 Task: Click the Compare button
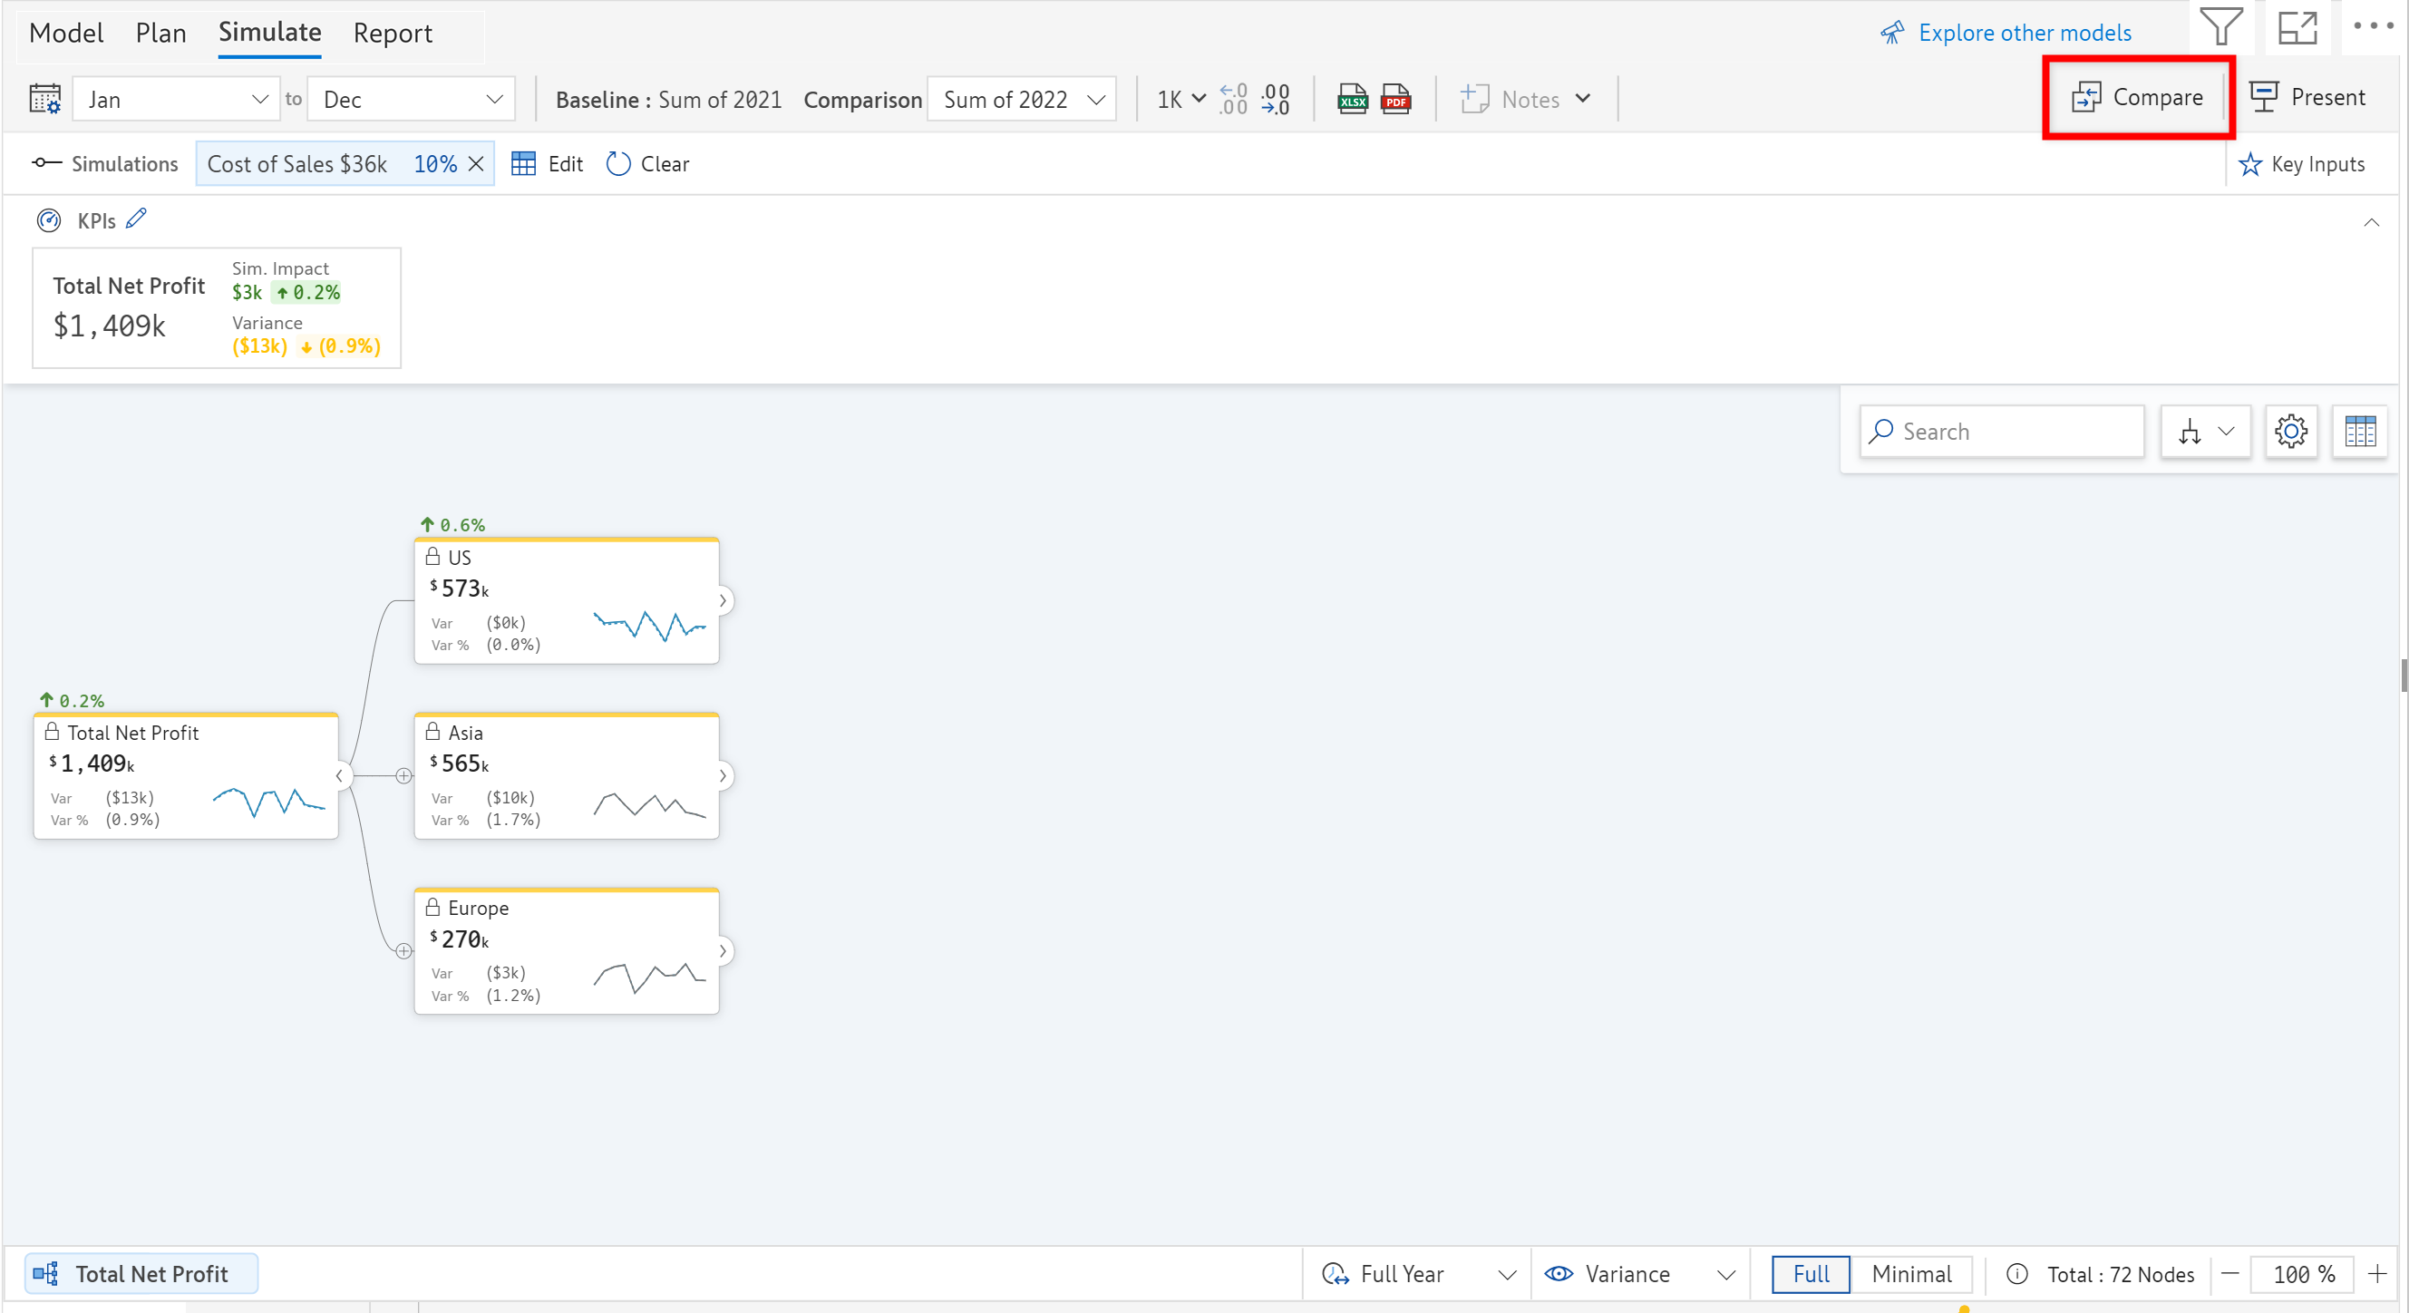pos(2138,97)
